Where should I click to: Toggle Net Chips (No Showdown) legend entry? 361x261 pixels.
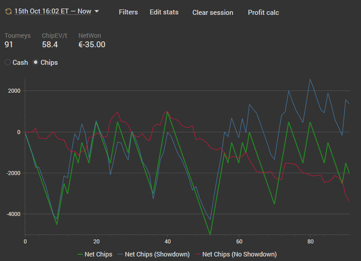tap(236, 254)
